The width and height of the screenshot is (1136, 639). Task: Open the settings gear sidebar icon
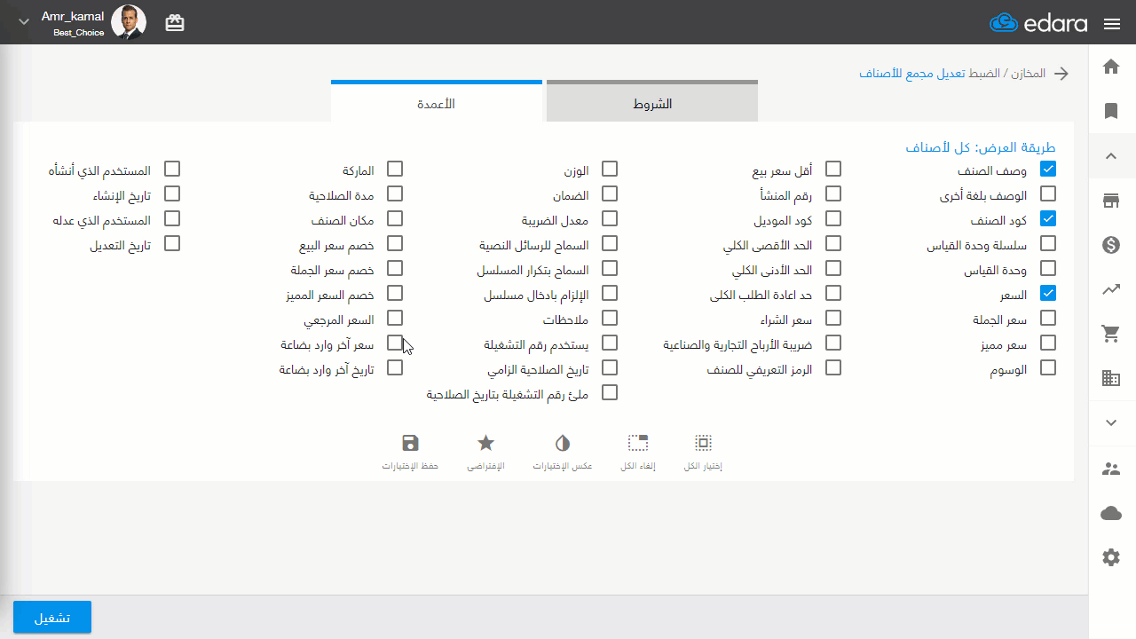click(1110, 557)
